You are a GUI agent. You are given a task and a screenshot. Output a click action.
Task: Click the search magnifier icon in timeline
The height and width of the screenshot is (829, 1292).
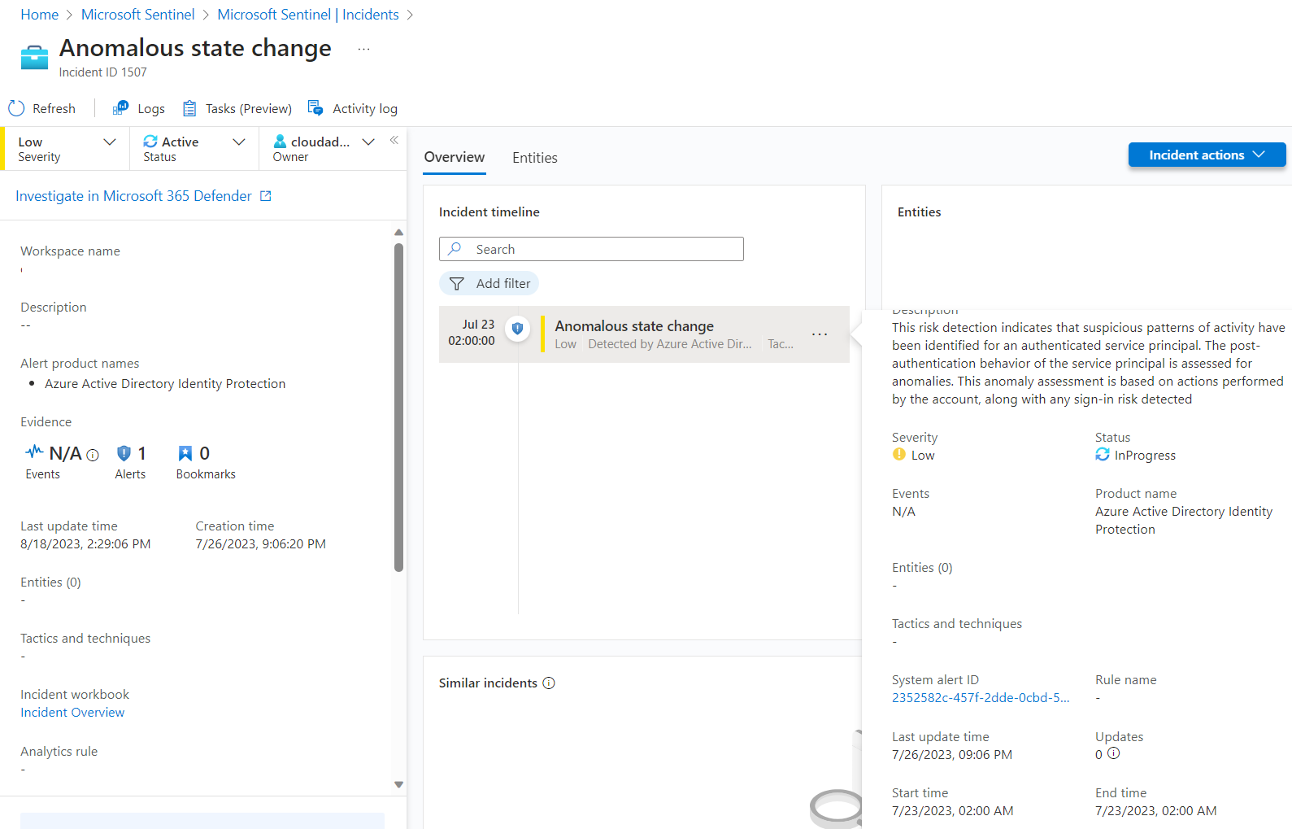click(455, 249)
